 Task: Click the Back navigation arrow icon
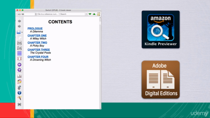pyautogui.click(x=19, y=21)
